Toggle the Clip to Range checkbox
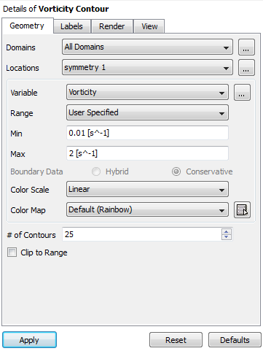The image size is (263, 351). [x=12, y=252]
